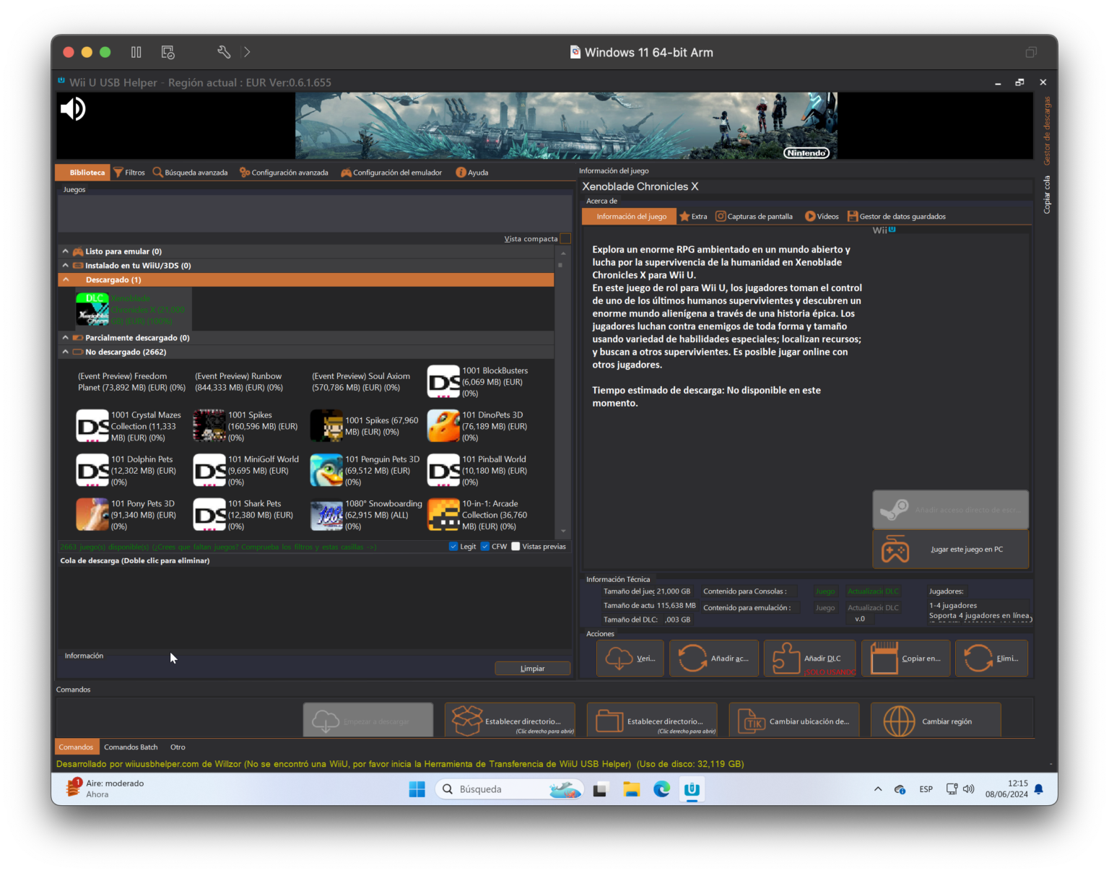The image size is (1109, 873).
Task: Click the Cambiar región globe button
Action: point(899,721)
